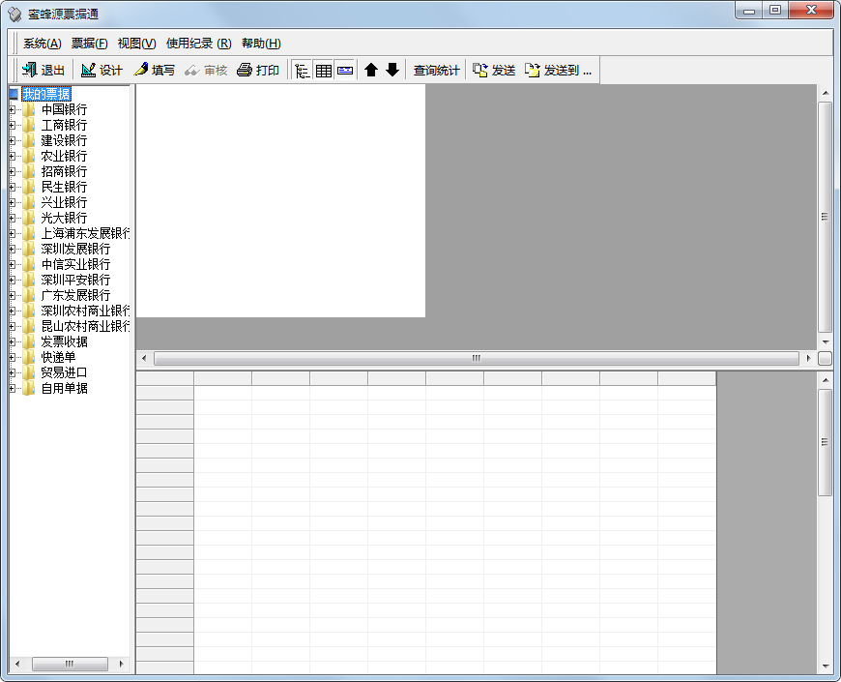The image size is (841, 682).
Task: Select 我的票据 at the tree root
Action: point(48,93)
